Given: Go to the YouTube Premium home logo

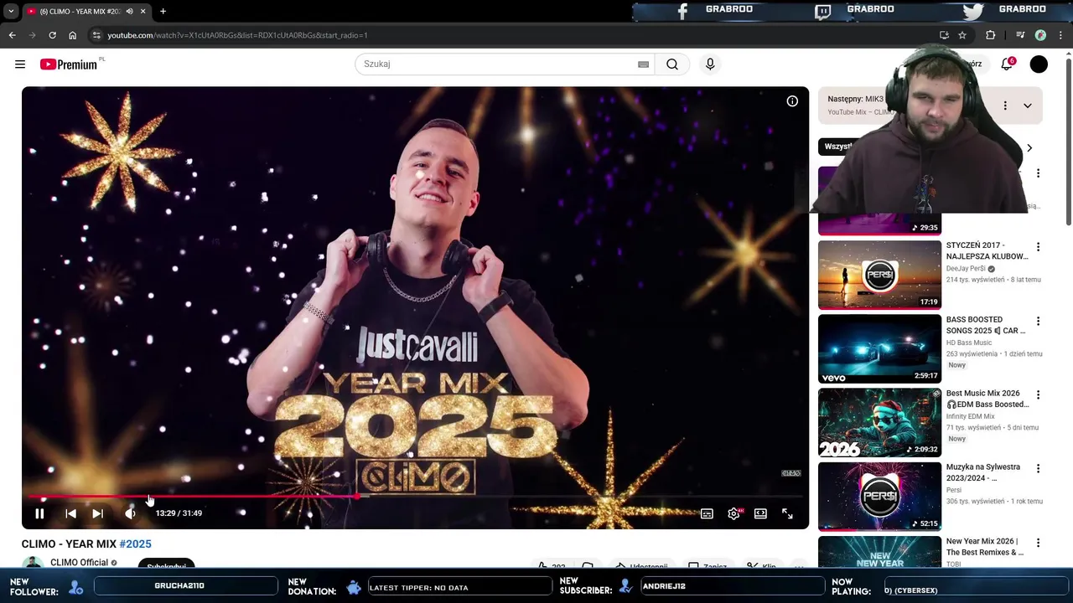Looking at the screenshot, I should (70, 64).
